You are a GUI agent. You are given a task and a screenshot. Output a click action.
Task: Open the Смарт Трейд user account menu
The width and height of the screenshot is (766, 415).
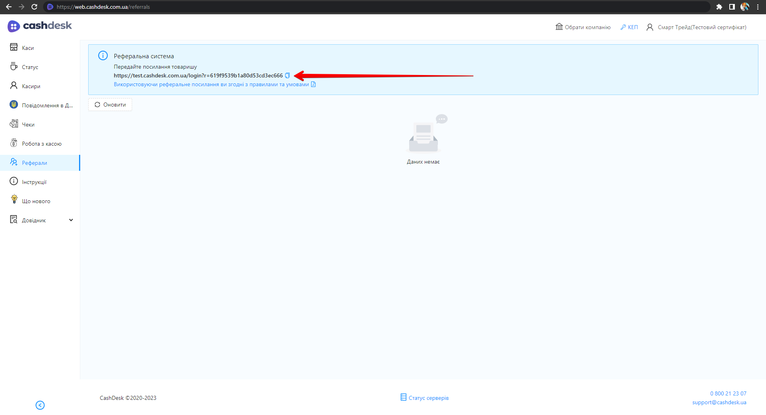click(697, 27)
